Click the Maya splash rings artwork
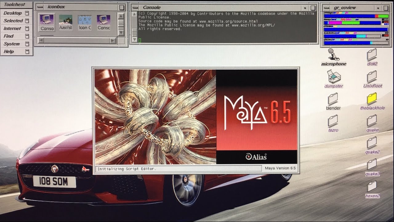 pos(155,117)
